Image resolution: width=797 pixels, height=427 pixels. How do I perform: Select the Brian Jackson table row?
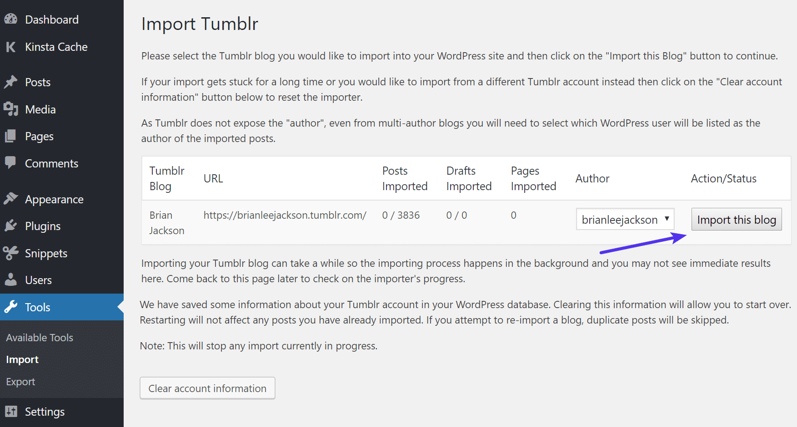point(166,222)
